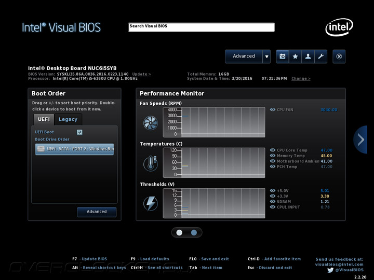Click the CPU Core Temp 47.00 value

(327, 150)
